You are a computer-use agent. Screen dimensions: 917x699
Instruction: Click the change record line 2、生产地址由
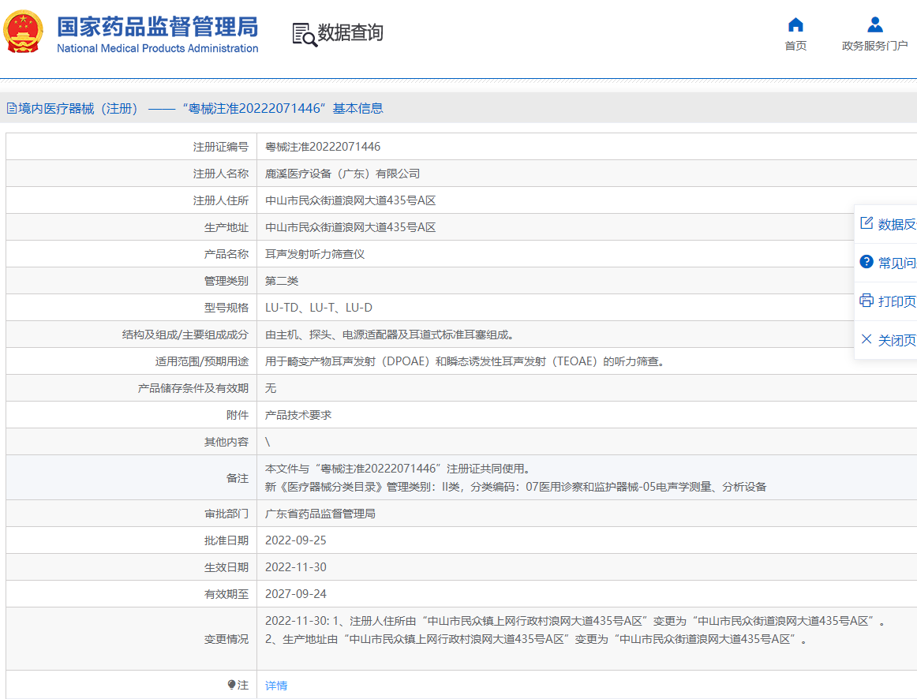(x=537, y=639)
